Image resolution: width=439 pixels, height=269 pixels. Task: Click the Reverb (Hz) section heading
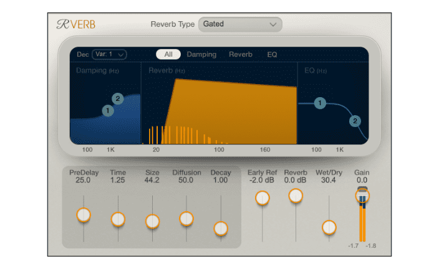pos(166,70)
